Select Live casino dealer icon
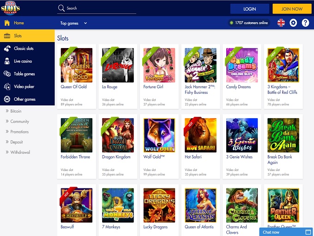This screenshot has height=236, width=314. click(x=7, y=61)
